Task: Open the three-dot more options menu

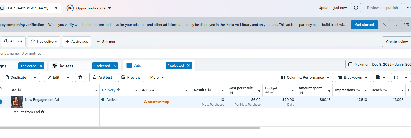Action: pyautogui.click(x=408, y=8)
